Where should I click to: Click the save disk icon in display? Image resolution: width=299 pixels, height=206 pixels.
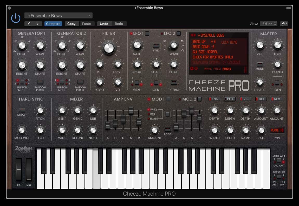(192, 68)
